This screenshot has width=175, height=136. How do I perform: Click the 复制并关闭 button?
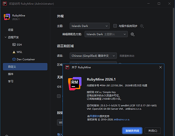coord(132,131)
